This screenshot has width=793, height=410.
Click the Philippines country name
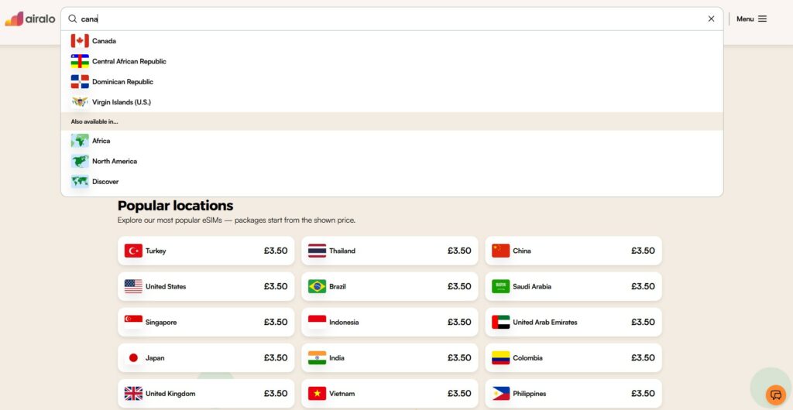(530, 393)
